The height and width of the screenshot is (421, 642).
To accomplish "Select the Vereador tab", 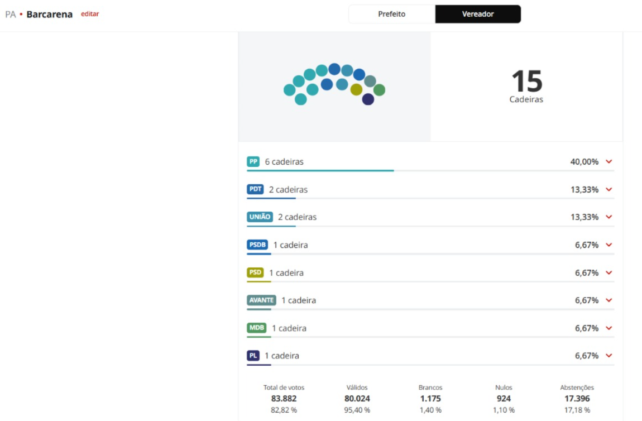I will point(478,14).
